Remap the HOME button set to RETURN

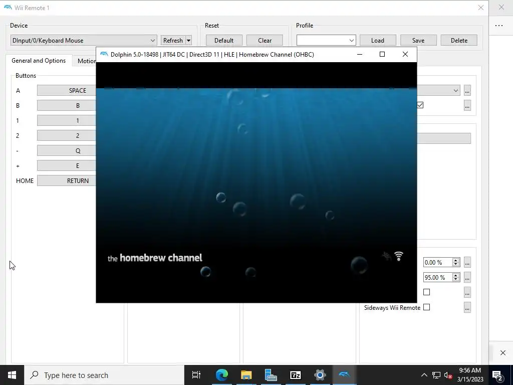coord(67,180)
